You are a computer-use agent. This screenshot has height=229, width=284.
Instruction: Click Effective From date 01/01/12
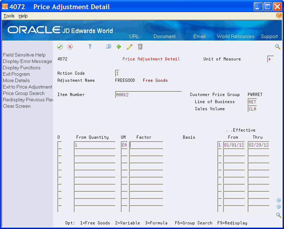[x=234, y=145]
